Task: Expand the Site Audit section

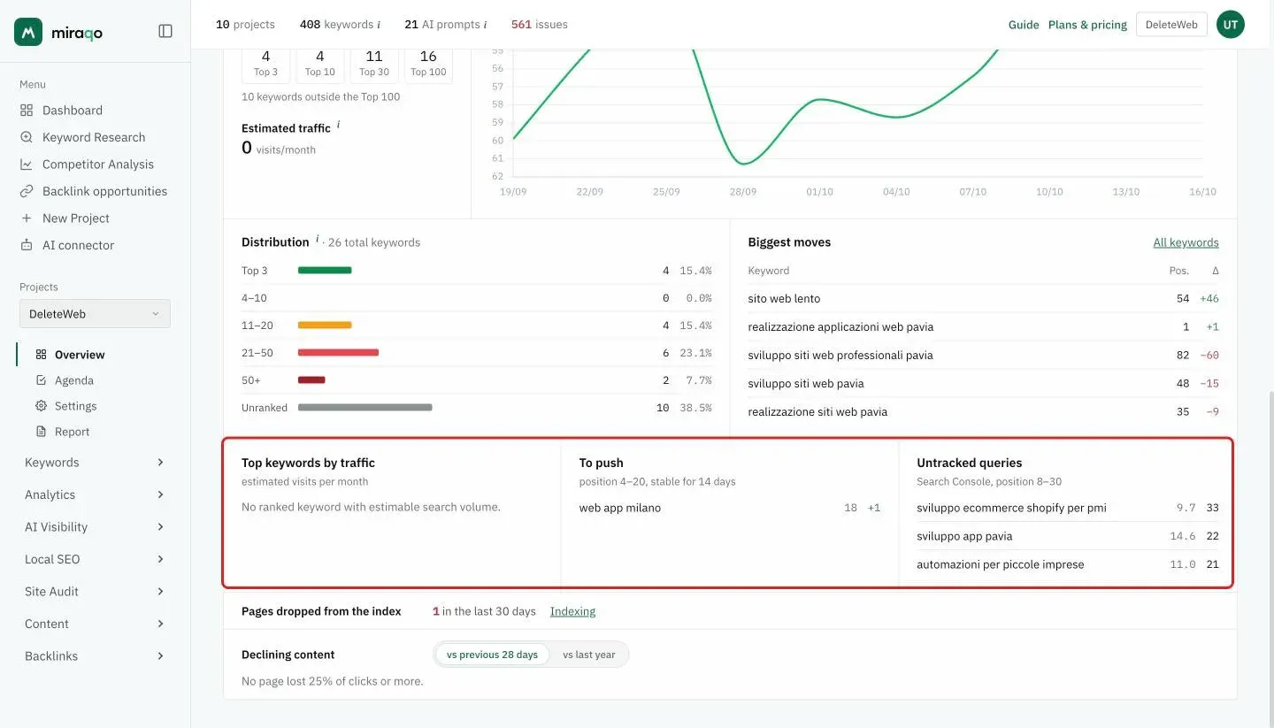Action: [95, 592]
